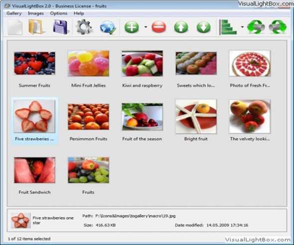Remove the selected image with red minus icon
Screen dimensions: 294x245
pos(158,27)
